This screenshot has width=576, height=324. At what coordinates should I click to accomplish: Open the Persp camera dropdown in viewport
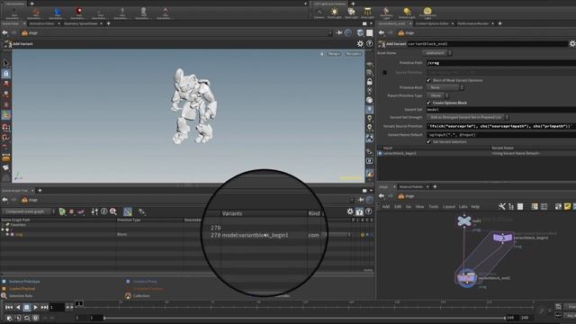(334, 54)
